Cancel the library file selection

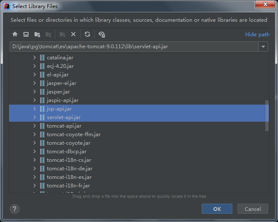click(253, 209)
